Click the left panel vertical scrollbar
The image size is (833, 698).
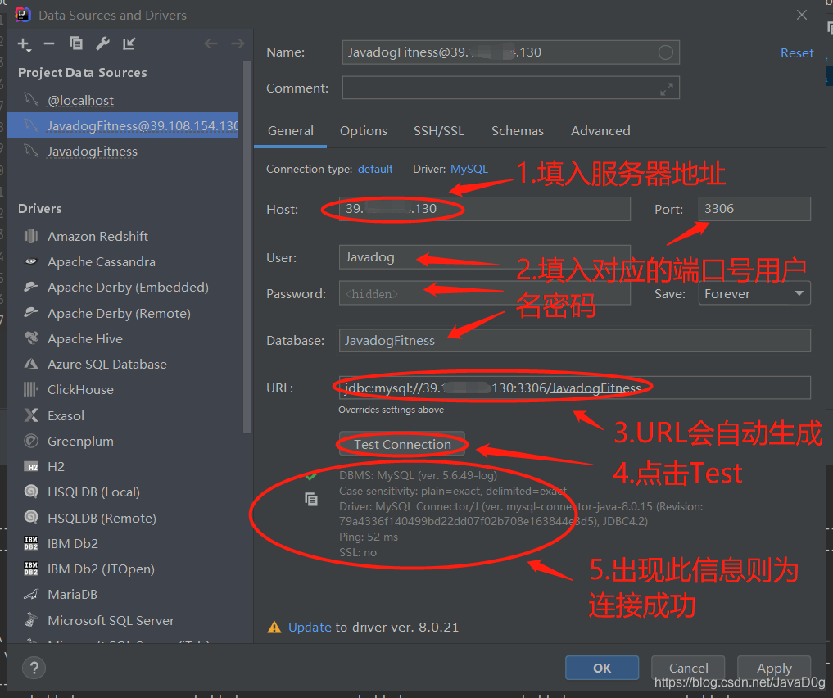(x=247, y=247)
